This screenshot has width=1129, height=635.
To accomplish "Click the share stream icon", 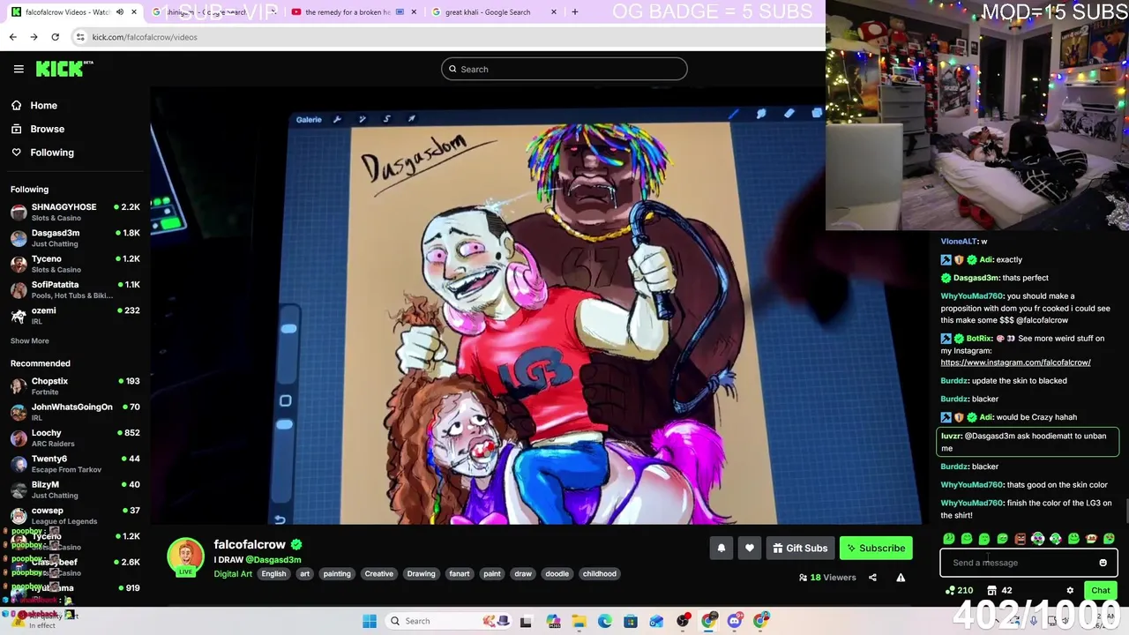I will click(872, 578).
